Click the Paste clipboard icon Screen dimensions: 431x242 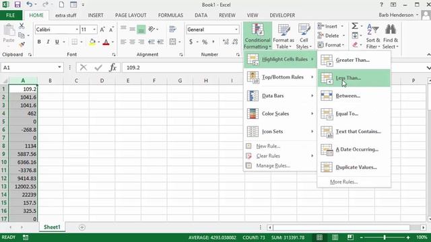[x=9, y=30]
